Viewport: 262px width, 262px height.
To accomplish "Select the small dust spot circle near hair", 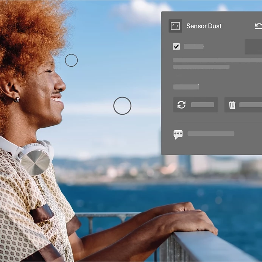I will (71, 60).
